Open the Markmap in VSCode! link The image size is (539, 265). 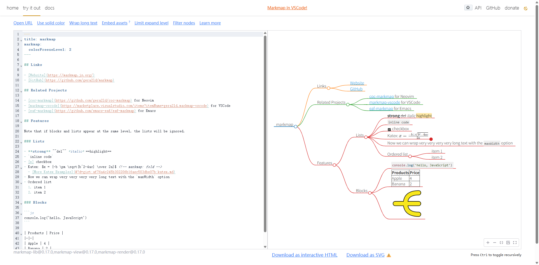pyautogui.click(x=287, y=8)
